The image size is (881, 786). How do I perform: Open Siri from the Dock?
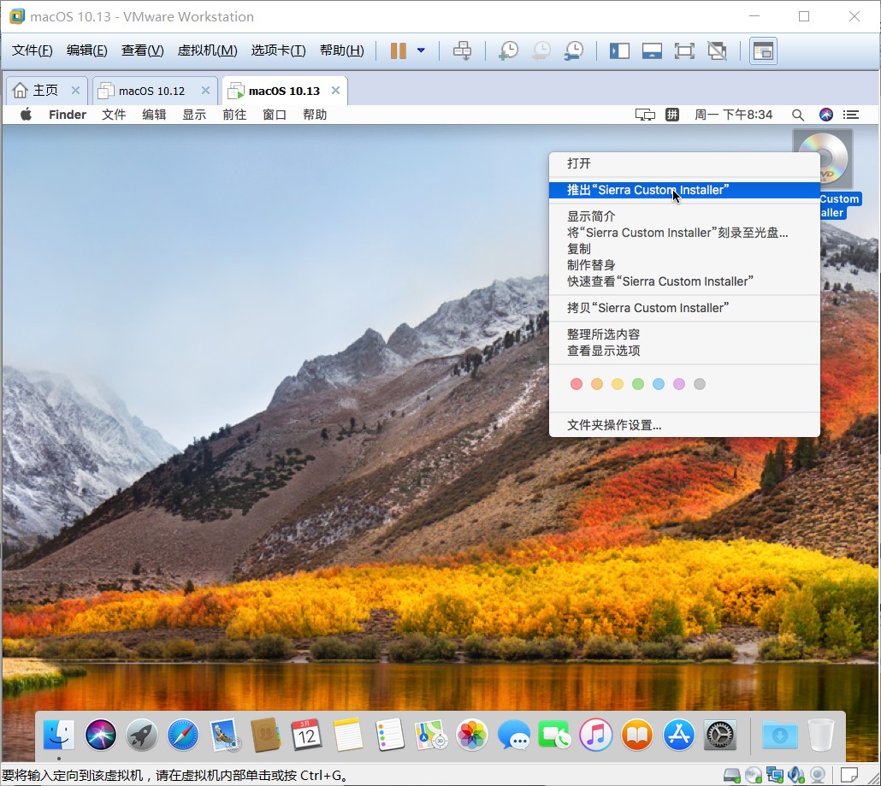tap(101, 735)
